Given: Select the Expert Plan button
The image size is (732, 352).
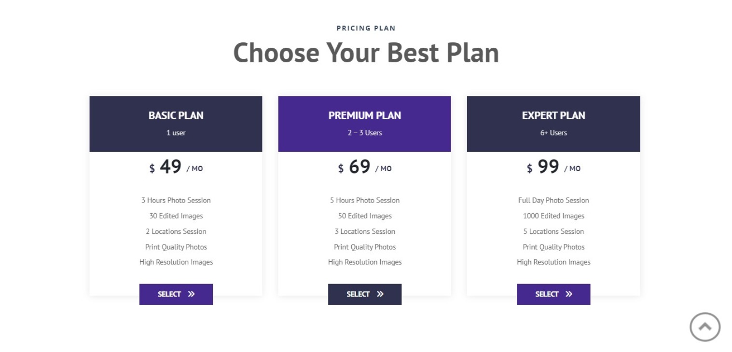Looking at the screenshot, I should pos(553,294).
